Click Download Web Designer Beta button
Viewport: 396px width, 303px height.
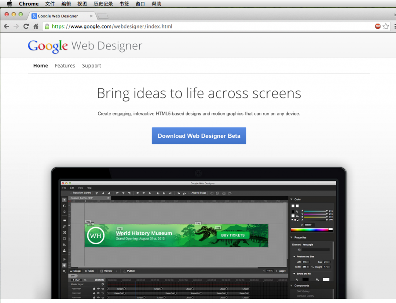199,136
